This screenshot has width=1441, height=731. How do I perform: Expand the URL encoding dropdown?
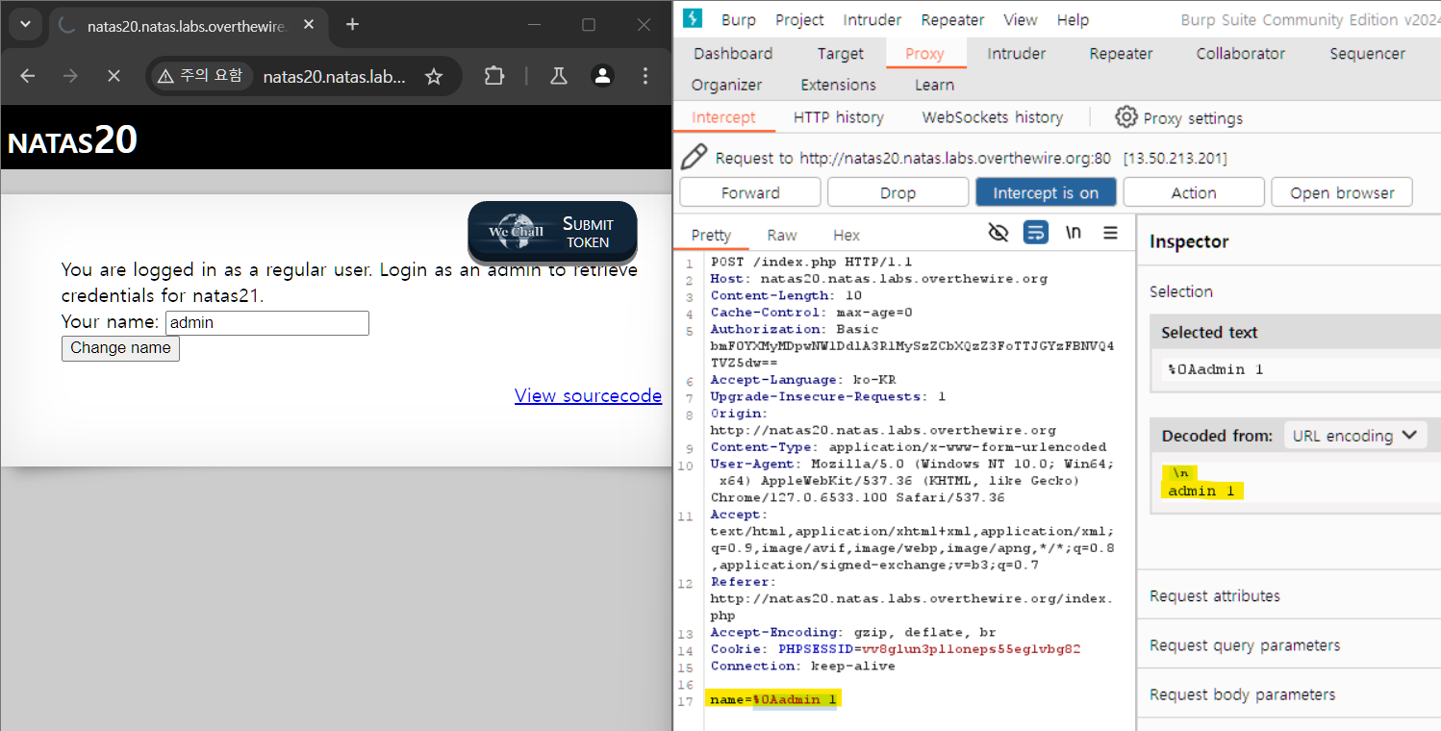tap(1355, 436)
